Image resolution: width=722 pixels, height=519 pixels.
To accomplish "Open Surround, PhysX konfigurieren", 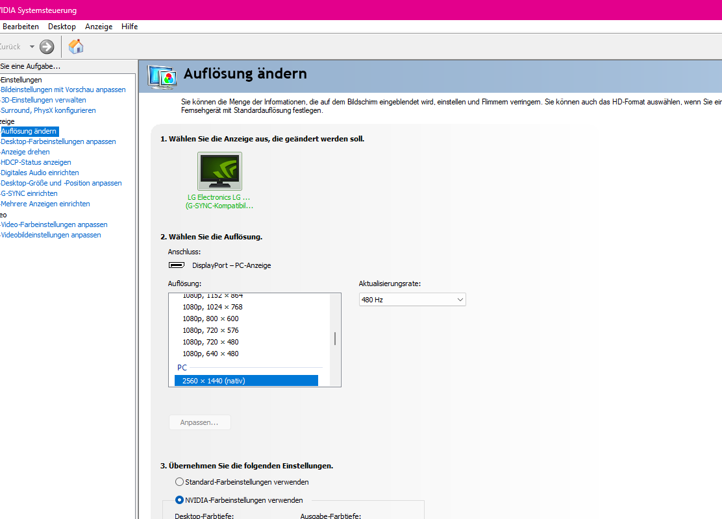I will 48,110.
